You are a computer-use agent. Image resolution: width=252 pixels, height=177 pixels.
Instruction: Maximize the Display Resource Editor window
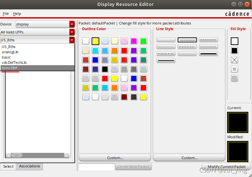pyautogui.click(x=240, y=4)
